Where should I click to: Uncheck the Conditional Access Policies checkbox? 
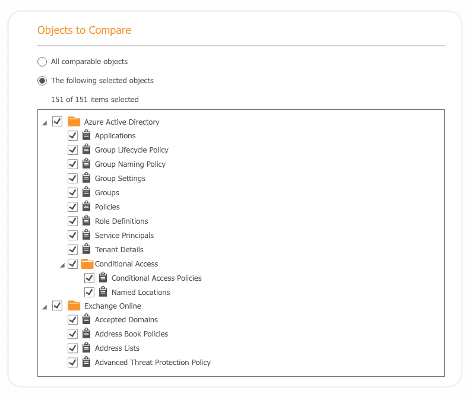tap(90, 278)
